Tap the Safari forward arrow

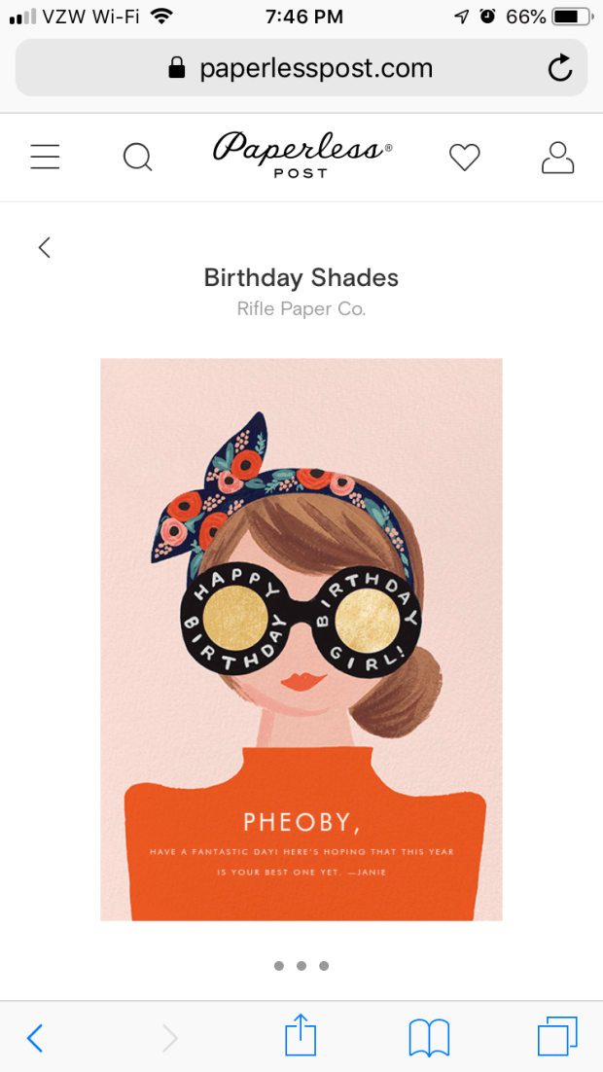pyautogui.click(x=169, y=1038)
